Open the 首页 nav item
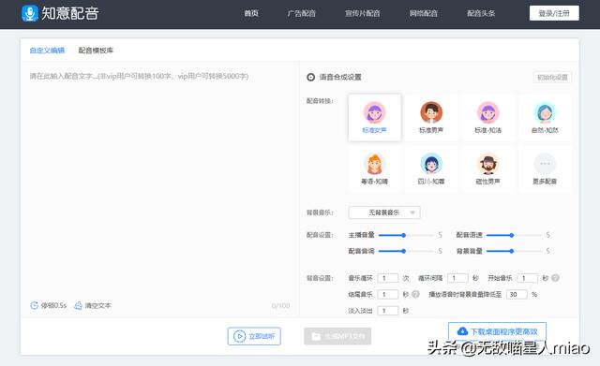The height and width of the screenshot is (366, 600). (251, 13)
